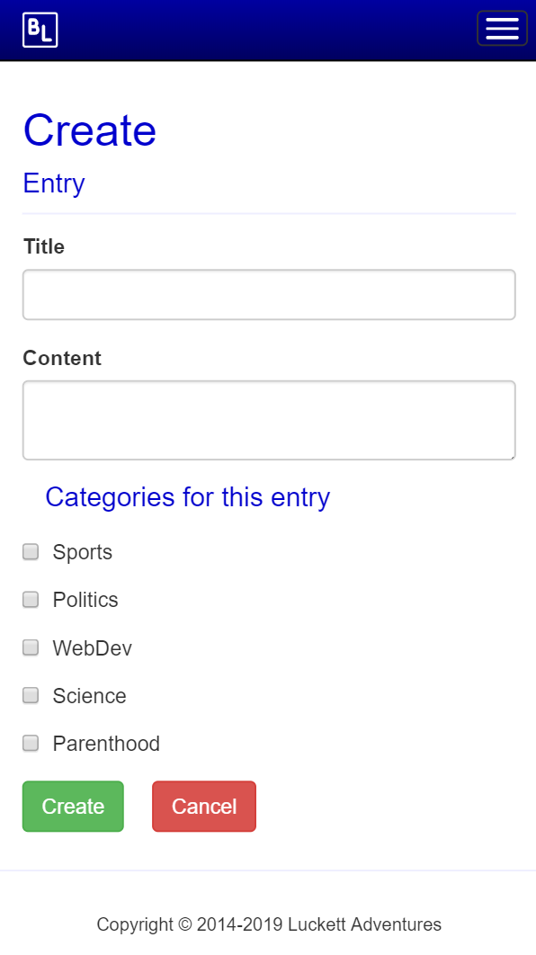
Task: Click inside the Content text area
Action: 269,420
